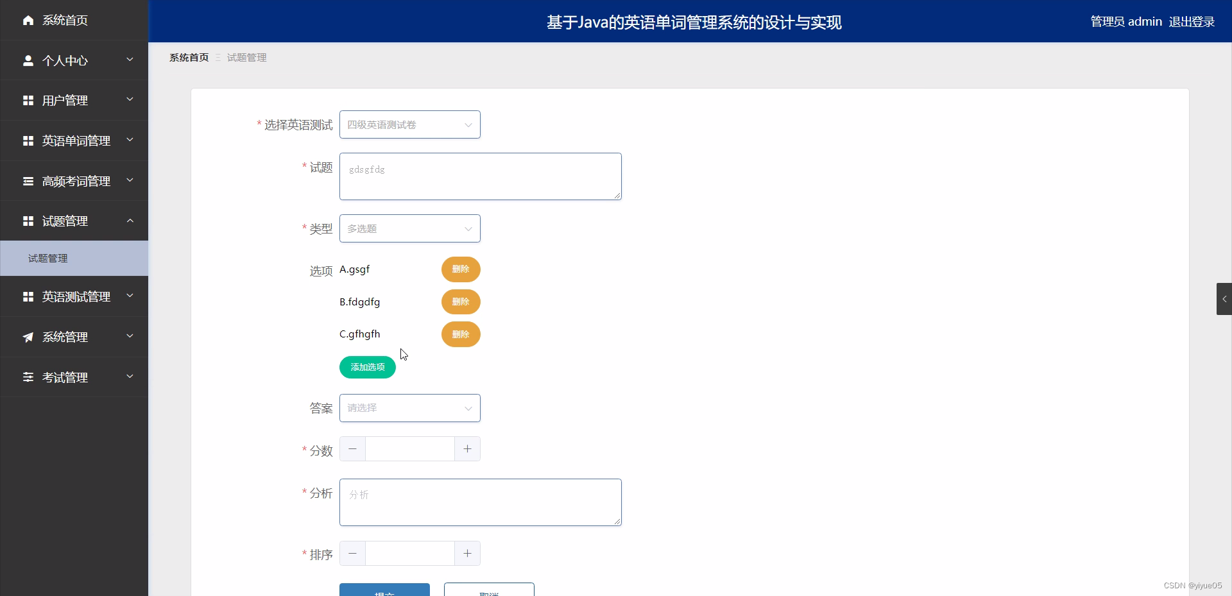Click the person icon for 个人中心

point(27,60)
